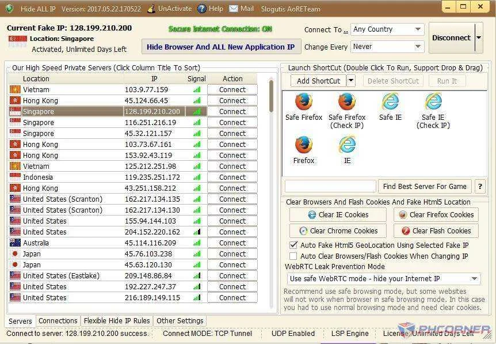The image size is (496, 344).
Task: Click Clear IE Cookies button
Action: point(338,215)
